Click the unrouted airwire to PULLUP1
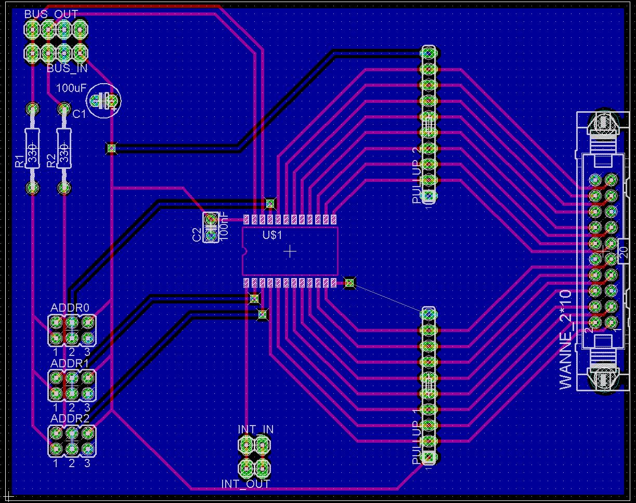 coord(388,298)
